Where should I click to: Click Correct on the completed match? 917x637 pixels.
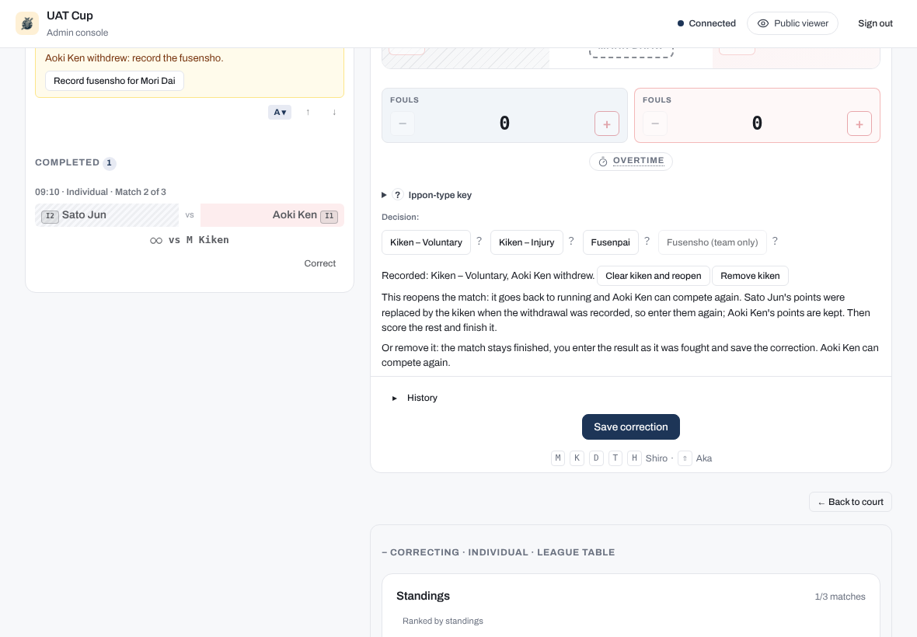[x=320, y=263]
